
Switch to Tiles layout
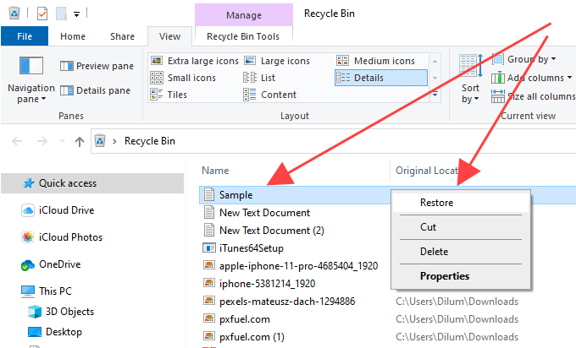click(x=170, y=95)
